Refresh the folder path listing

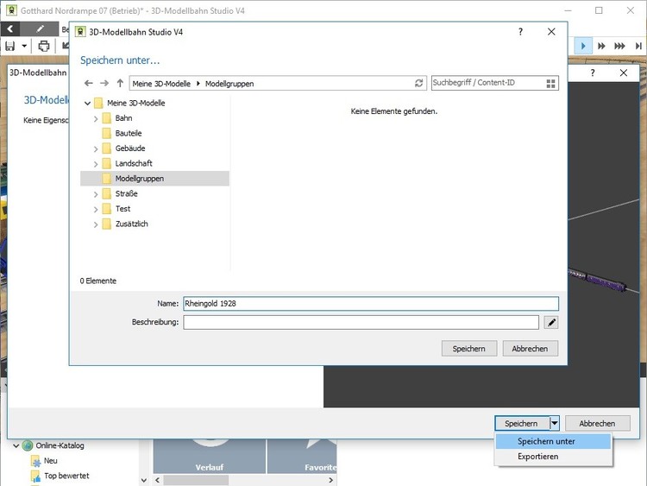point(418,83)
